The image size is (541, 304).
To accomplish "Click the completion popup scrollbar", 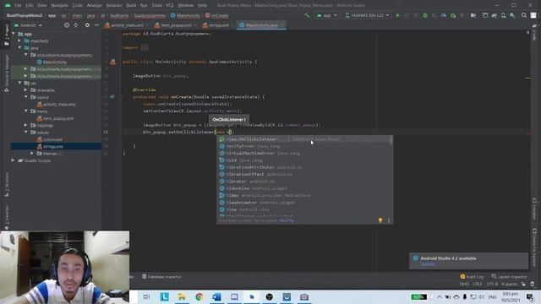I will click(x=391, y=140).
